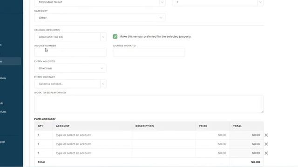Select account field in second parts row
Viewport: 298px width, 167px height.
(92, 144)
